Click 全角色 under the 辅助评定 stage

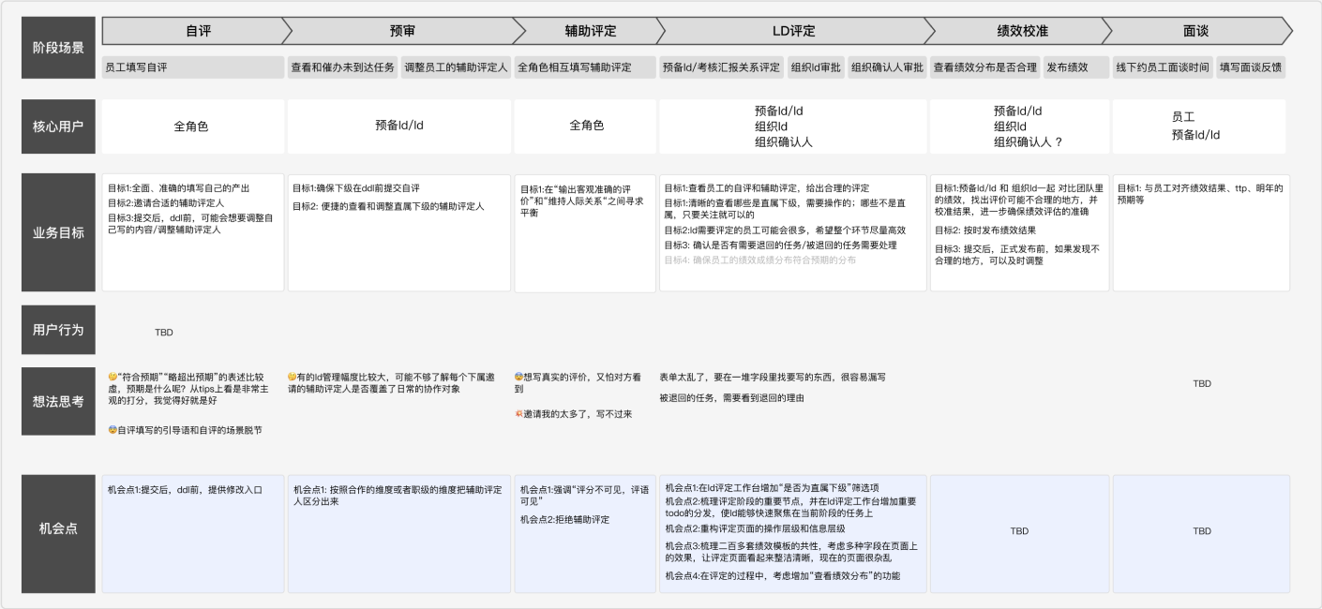(586, 126)
